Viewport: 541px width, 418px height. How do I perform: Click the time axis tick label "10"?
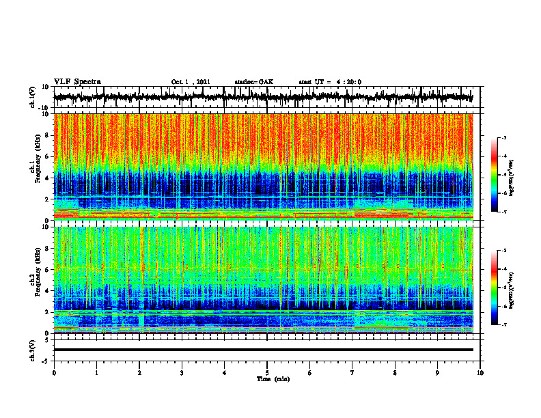click(x=480, y=373)
